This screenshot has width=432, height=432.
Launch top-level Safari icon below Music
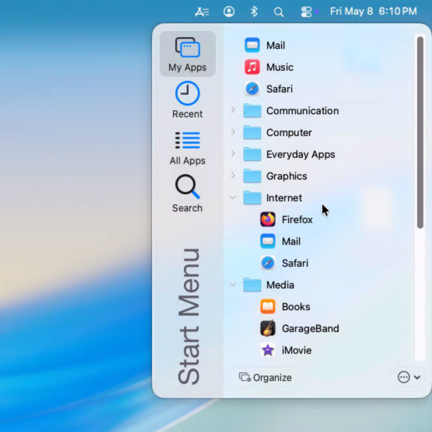point(252,89)
